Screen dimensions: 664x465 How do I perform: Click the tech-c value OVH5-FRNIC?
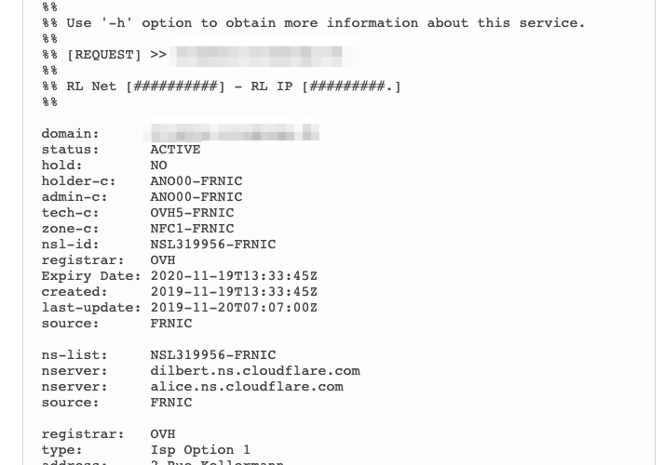point(192,212)
